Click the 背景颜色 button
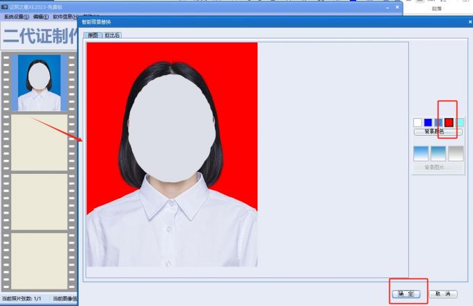Image resolution: width=473 pixels, height=306 pixels. tap(438, 132)
